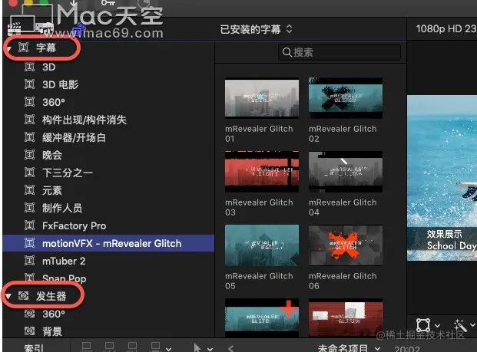Click the 字幕 title icon

pos(23,48)
